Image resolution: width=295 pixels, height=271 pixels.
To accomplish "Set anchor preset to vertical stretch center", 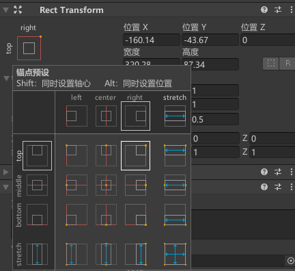I will coord(106,254).
